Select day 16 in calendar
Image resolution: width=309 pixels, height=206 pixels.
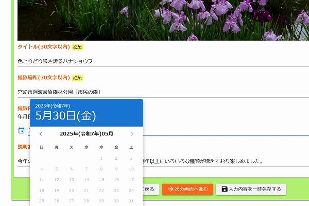[x=116, y=180]
